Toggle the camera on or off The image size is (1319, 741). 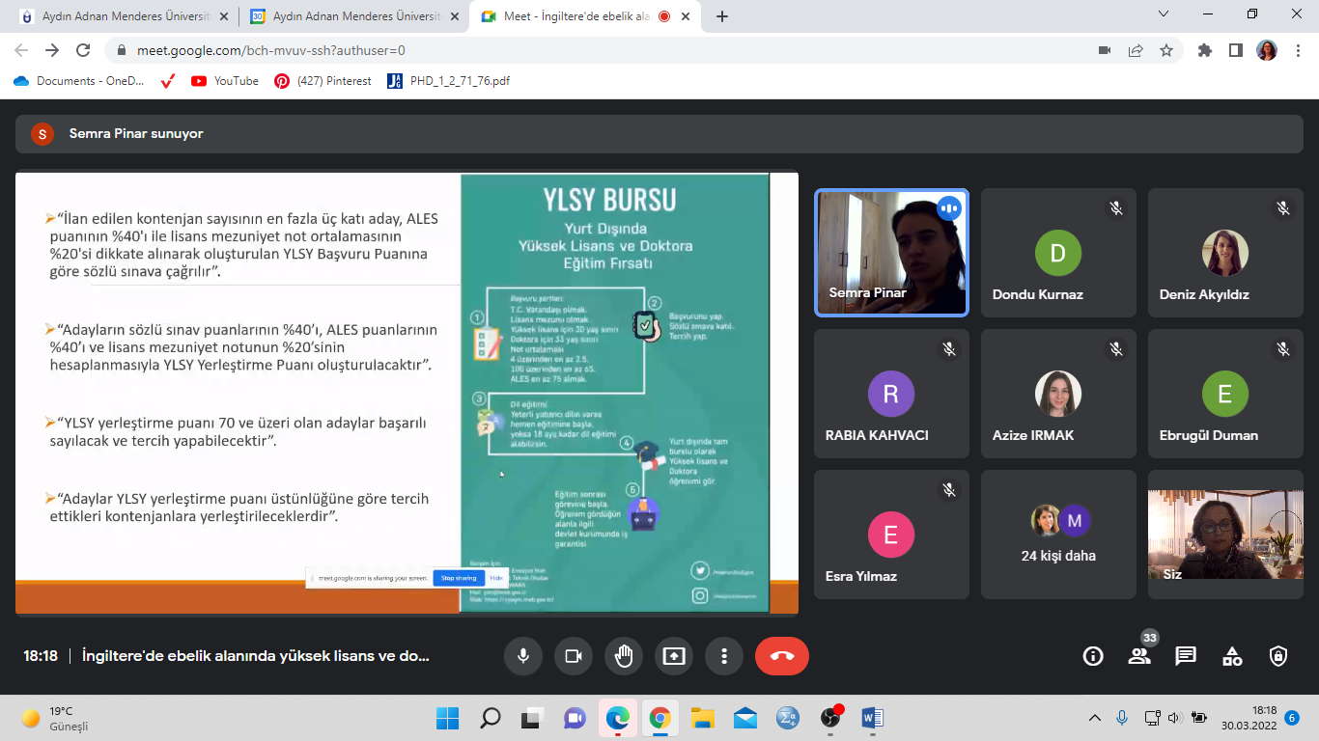pos(574,656)
